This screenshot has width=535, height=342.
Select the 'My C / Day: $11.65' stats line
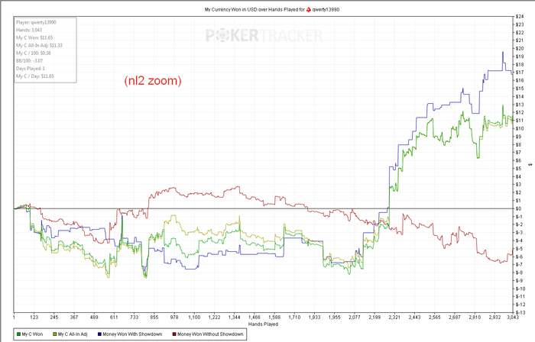pos(35,76)
